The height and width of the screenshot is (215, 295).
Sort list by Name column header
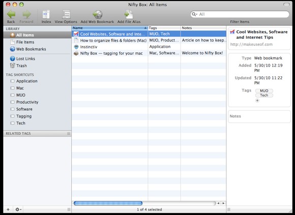(110, 28)
